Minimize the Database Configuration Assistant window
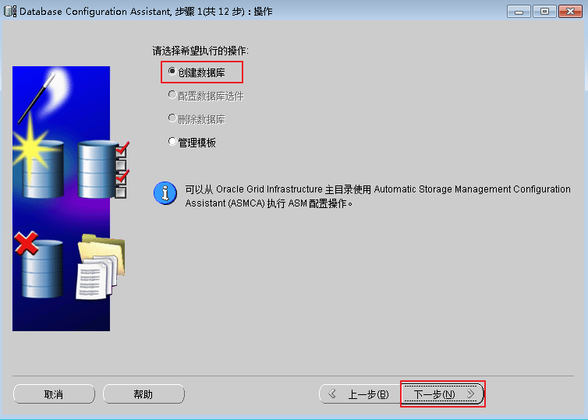The image size is (588, 420). click(x=519, y=11)
